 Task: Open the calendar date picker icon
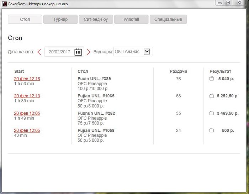[x=78, y=52]
